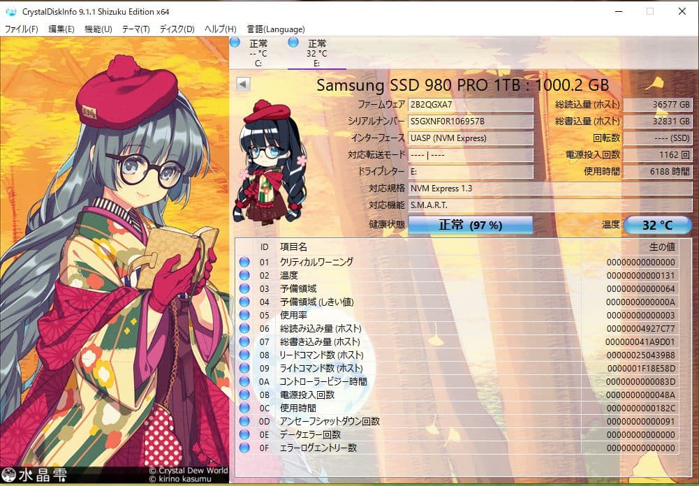Click the status orb for ライトコマンド数 row
The height and width of the screenshot is (486, 699).
tap(244, 368)
